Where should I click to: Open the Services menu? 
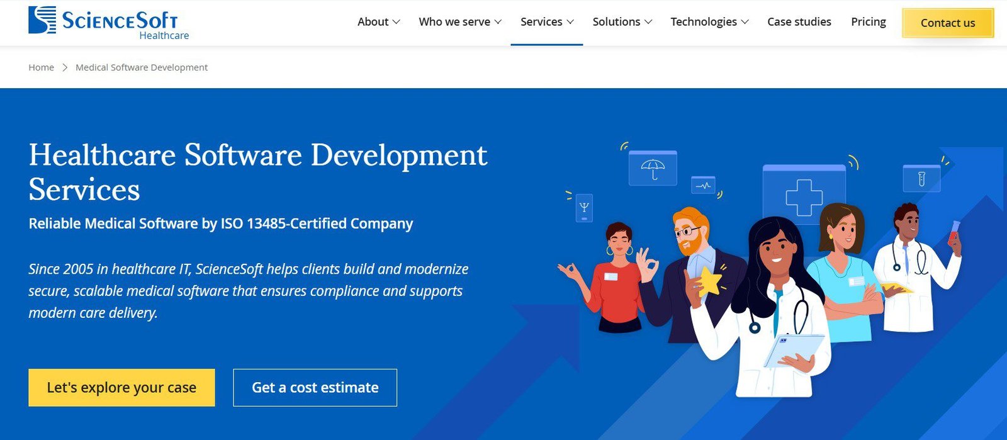click(x=547, y=21)
